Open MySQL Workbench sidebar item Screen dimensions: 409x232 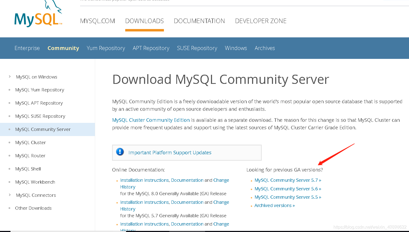[x=35, y=182]
